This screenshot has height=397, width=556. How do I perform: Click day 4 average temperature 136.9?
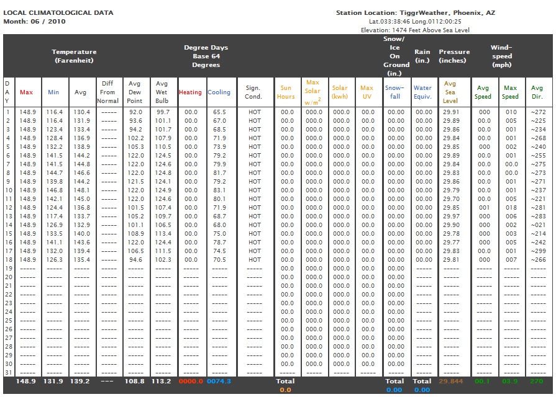[x=82, y=138]
